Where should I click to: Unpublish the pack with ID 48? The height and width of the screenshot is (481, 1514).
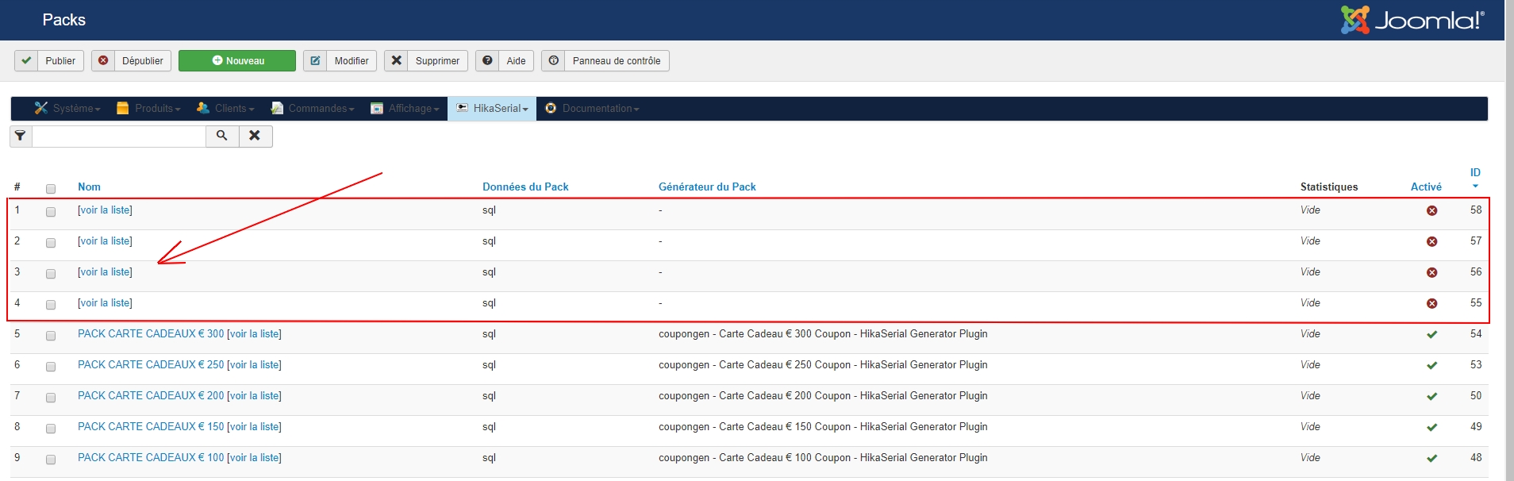1431,458
